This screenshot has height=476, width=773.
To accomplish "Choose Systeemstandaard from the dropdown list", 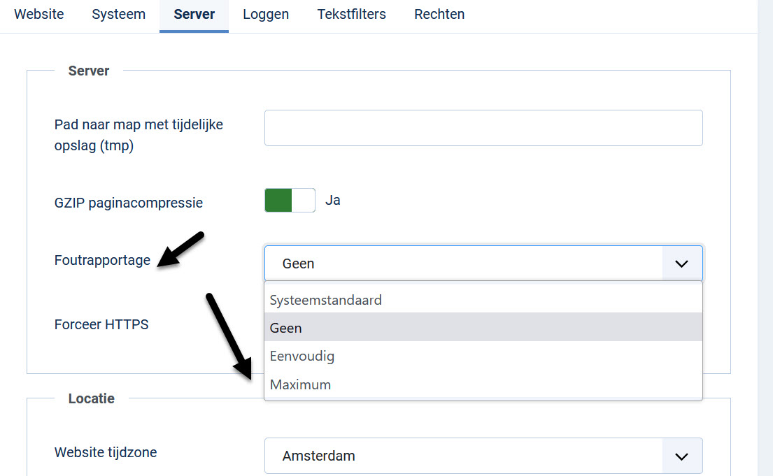I will 326,300.
